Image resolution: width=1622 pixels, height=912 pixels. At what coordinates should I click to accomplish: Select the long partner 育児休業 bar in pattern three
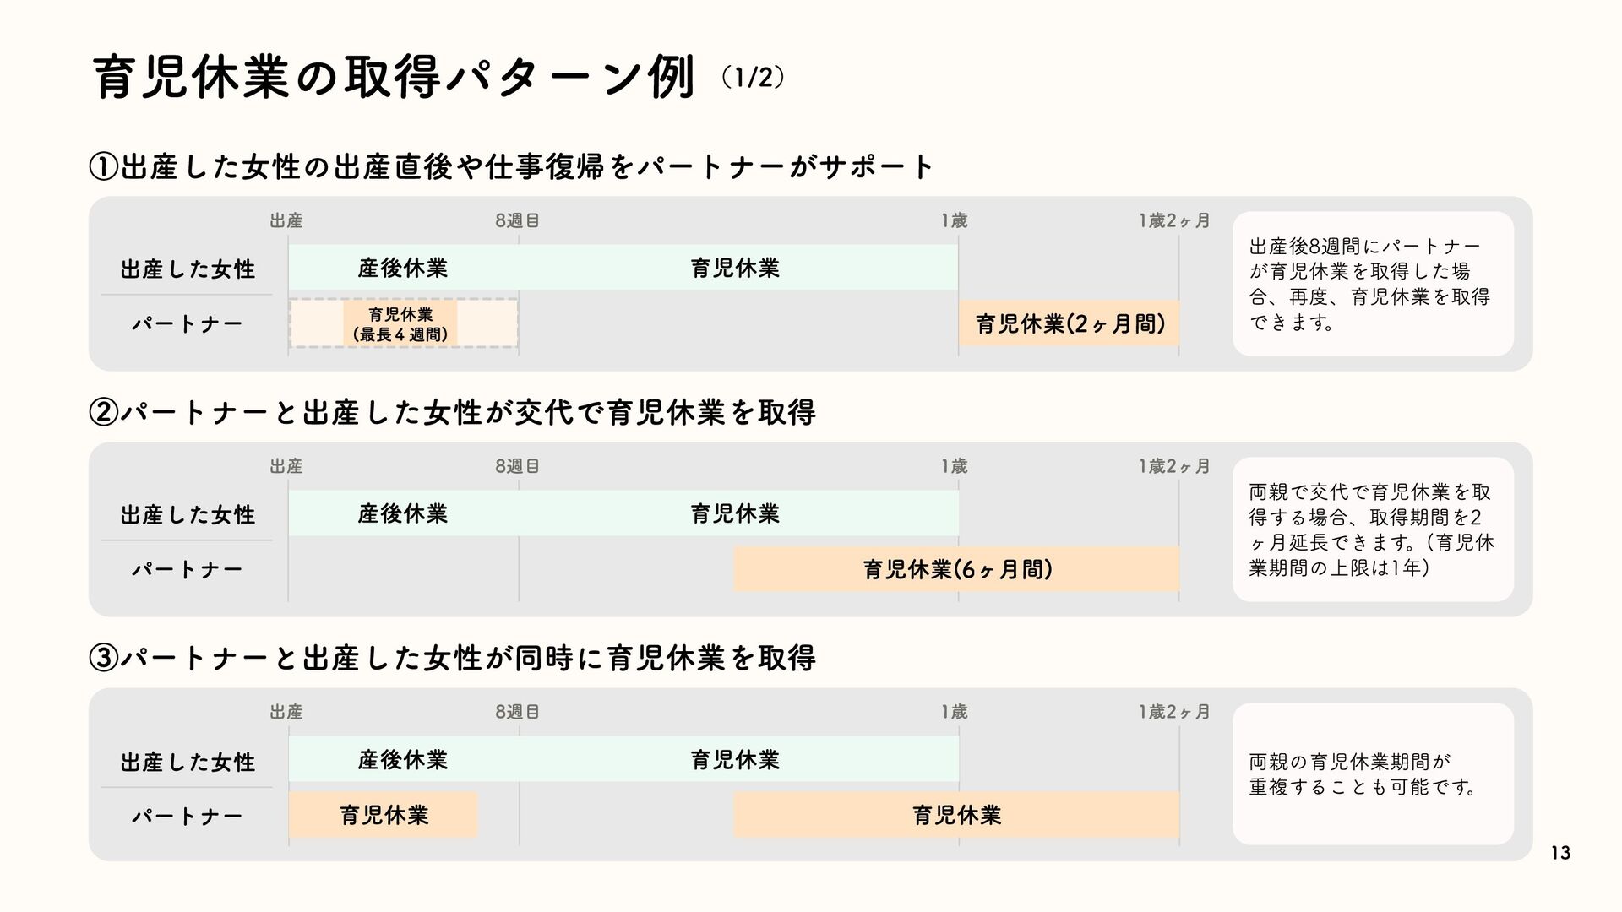pos(956,815)
